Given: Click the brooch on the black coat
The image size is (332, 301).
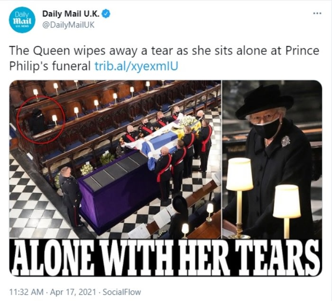Looking at the screenshot, I should click(286, 142).
